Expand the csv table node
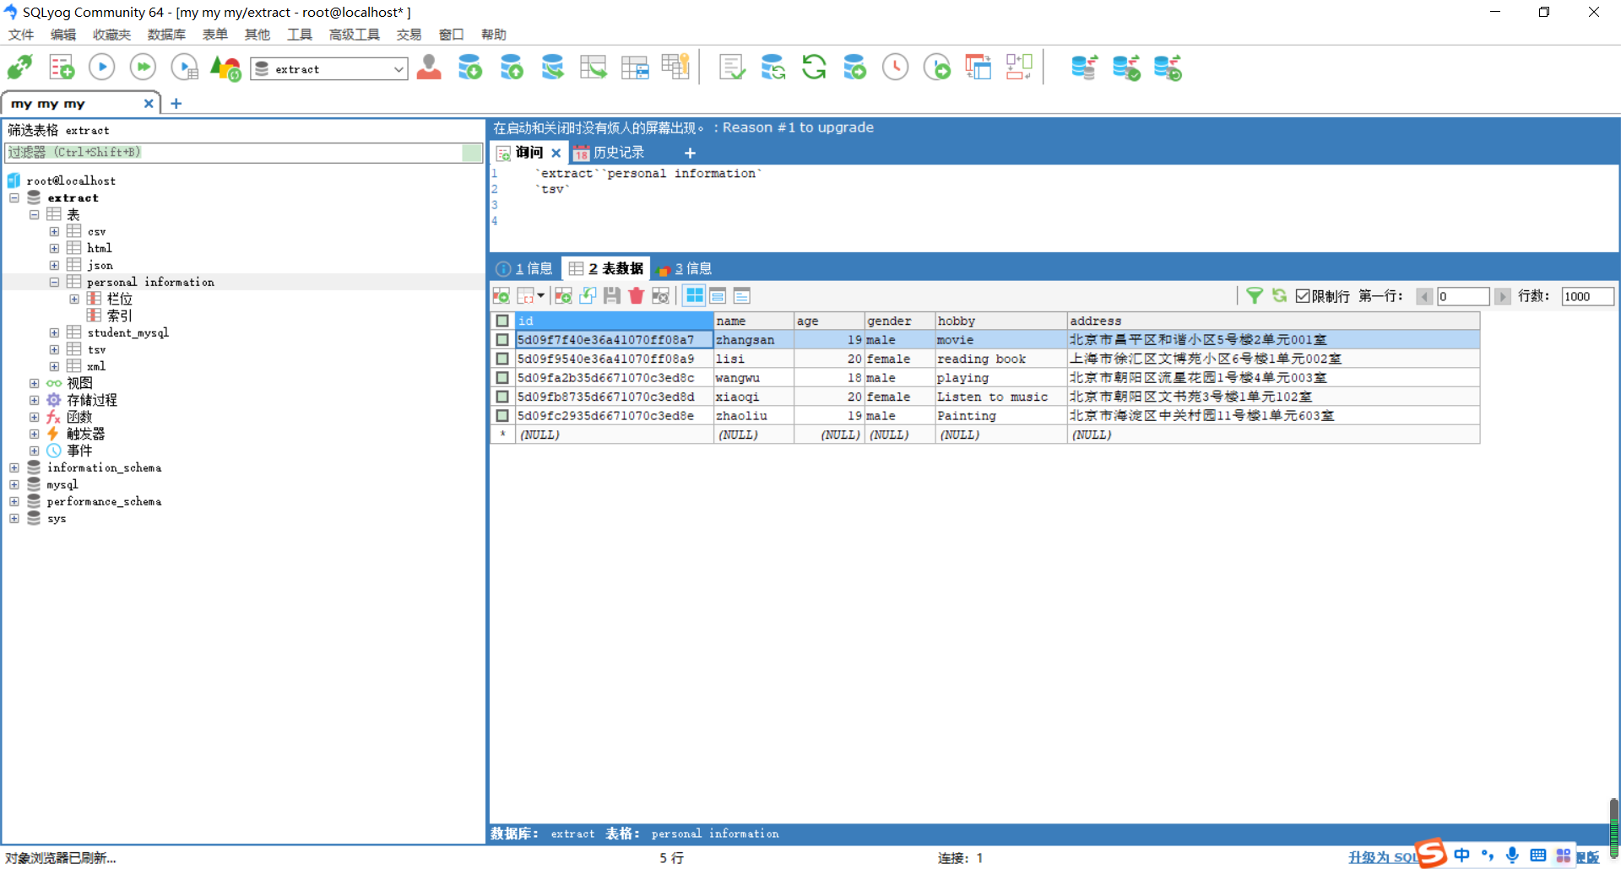Image resolution: width=1621 pixels, height=869 pixels. [x=54, y=231]
